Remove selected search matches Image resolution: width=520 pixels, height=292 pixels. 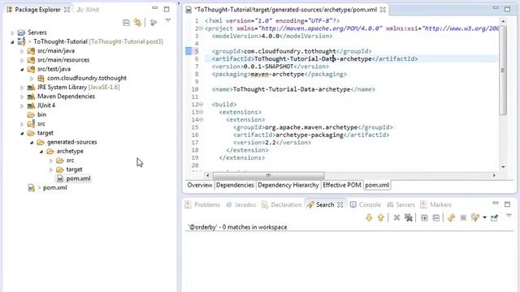tap(396, 217)
